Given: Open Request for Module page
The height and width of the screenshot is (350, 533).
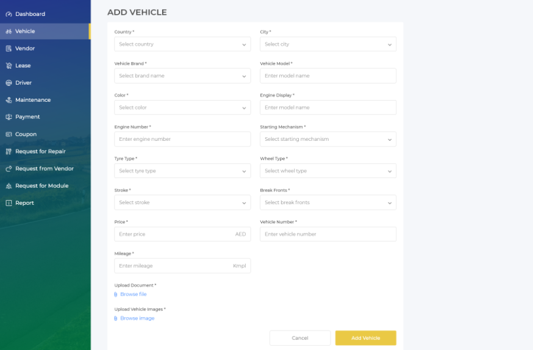Looking at the screenshot, I should pos(45,186).
